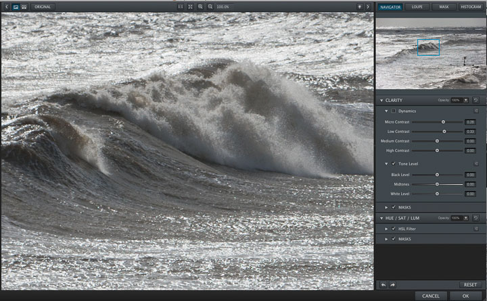The width and height of the screenshot is (487, 301).
Task: Click the fit-to-screen zoom icon
Action: coord(190,7)
